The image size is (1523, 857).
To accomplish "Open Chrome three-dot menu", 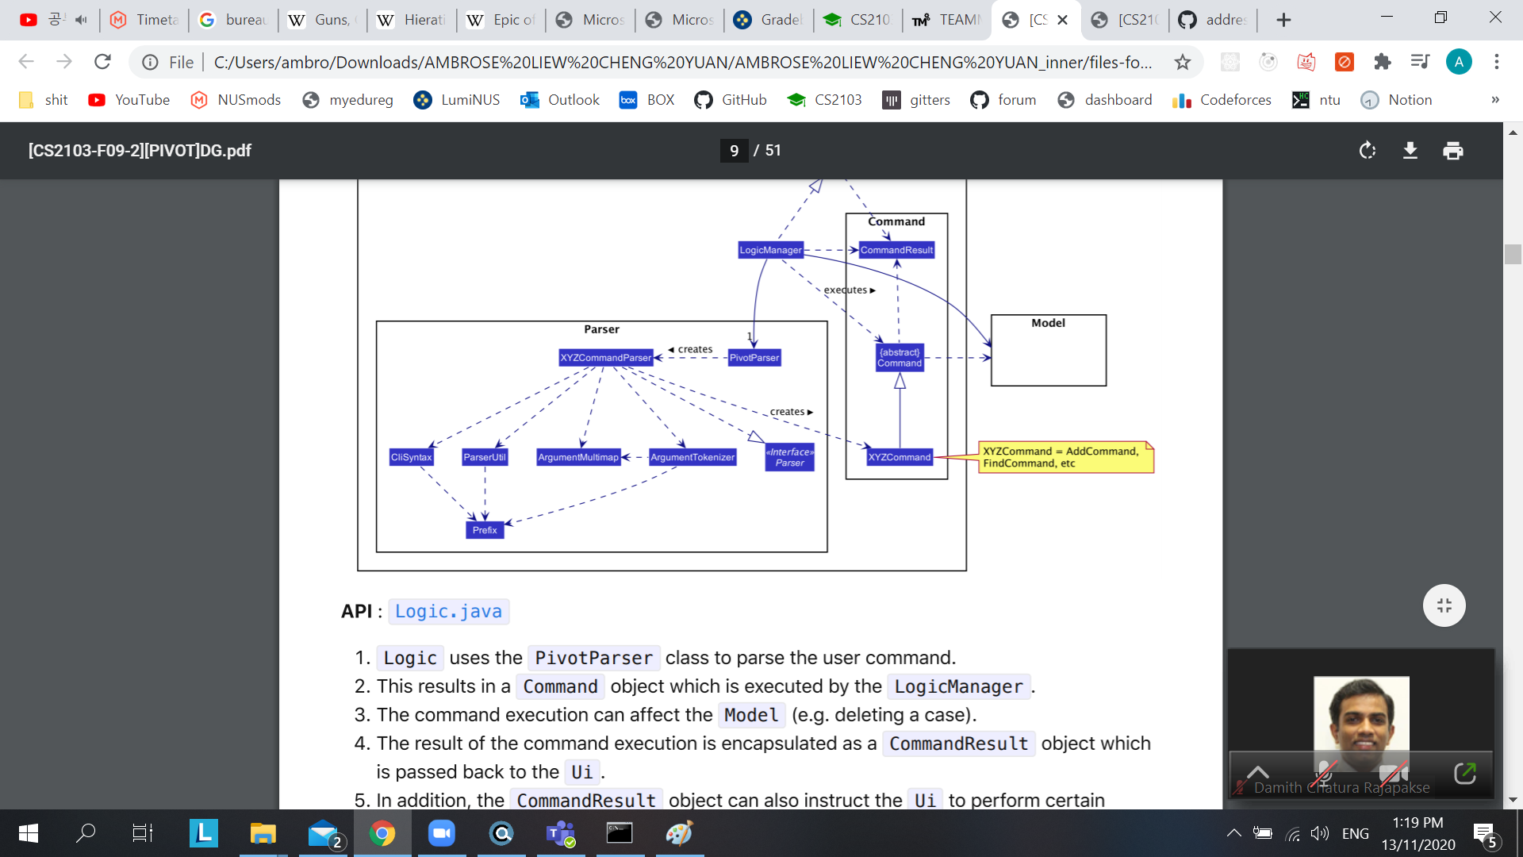I will [x=1497, y=62].
